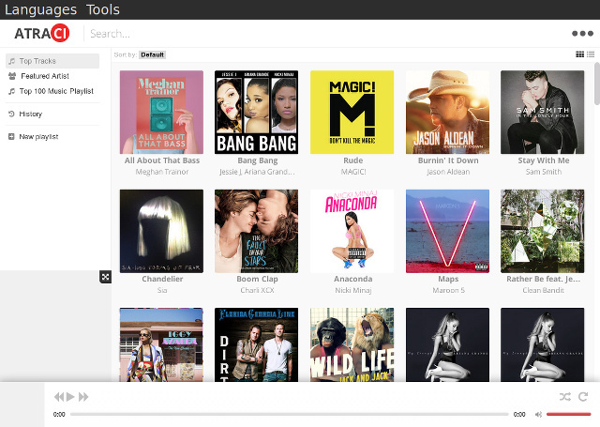The width and height of the screenshot is (600, 427).
Task: Open Featured Artist section
Action: [45, 76]
